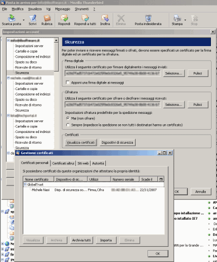
Task: Select first account's Impostazioni server
Action: (29, 46)
